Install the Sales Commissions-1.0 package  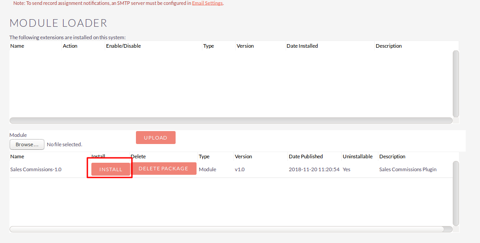(111, 169)
